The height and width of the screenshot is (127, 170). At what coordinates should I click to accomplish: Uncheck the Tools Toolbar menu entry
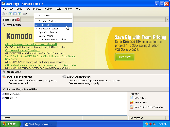53,25
